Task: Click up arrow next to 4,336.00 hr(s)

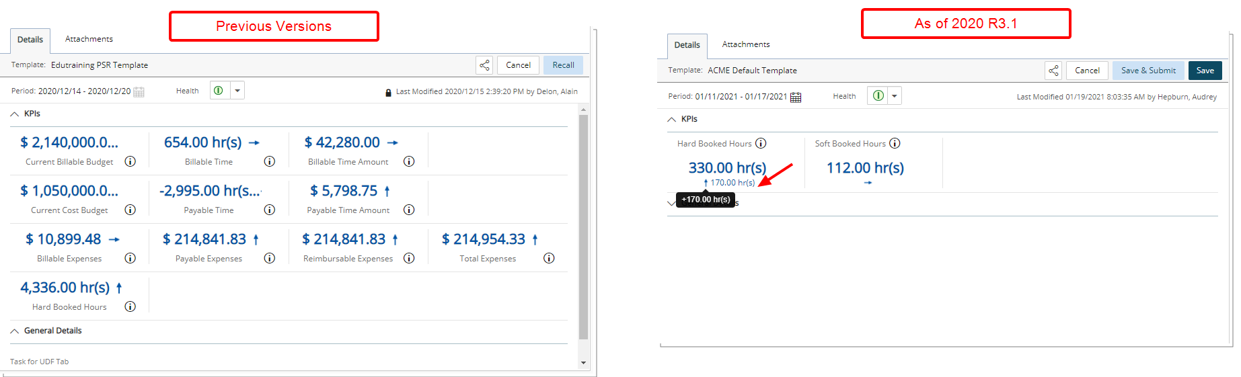Action: [119, 288]
